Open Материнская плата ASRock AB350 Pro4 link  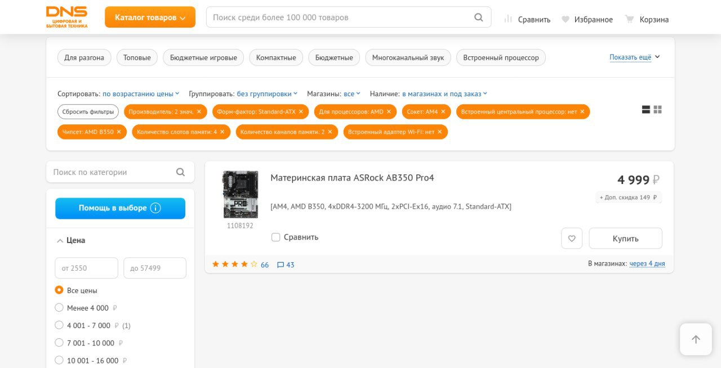352,178
